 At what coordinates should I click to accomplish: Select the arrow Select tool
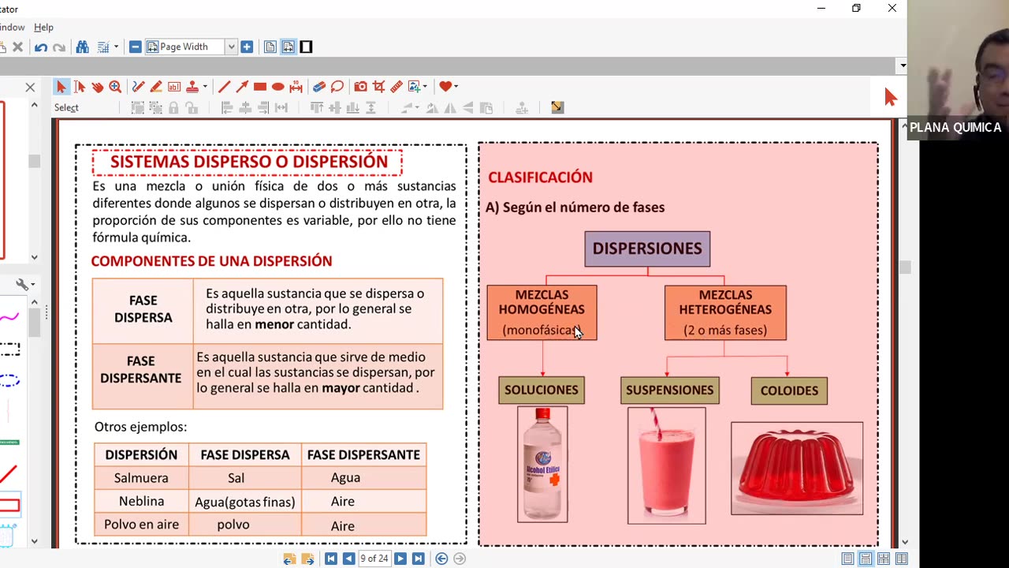point(61,87)
